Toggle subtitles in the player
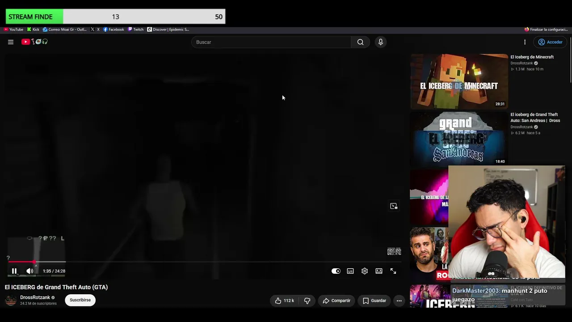The width and height of the screenshot is (572, 322). click(350, 271)
